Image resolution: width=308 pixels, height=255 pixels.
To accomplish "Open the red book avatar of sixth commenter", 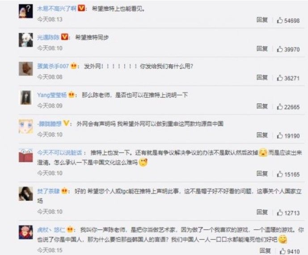I will (26, 155).
